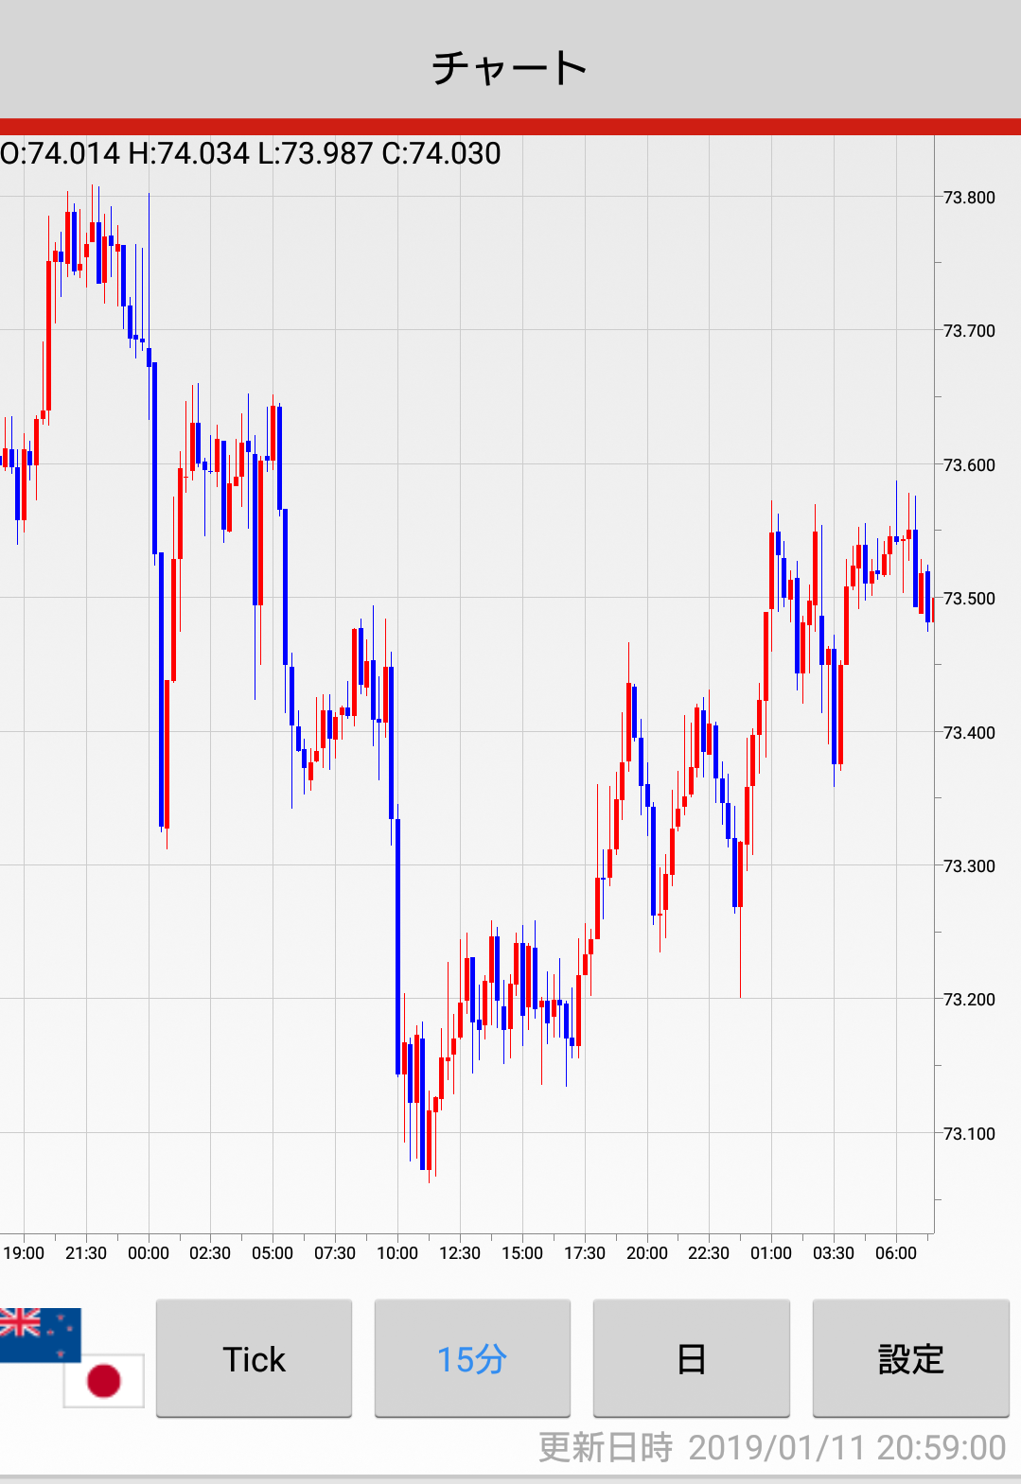Select the 22:30 time axis label
The height and width of the screenshot is (1484, 1021).
point(709,1253)
